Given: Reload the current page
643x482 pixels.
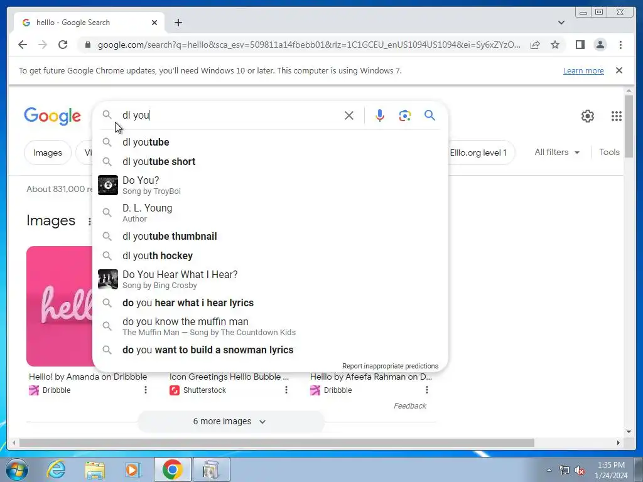Looking at the screenshot, I should [63, 45].
